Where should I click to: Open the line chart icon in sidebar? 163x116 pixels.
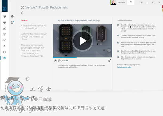click(5, 40)
